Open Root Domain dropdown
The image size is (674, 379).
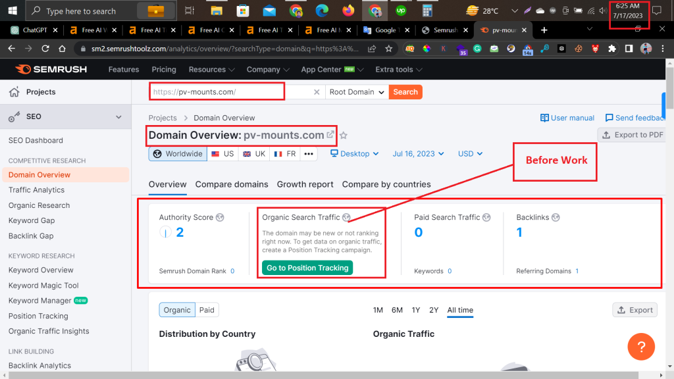(x=357, y=92)
